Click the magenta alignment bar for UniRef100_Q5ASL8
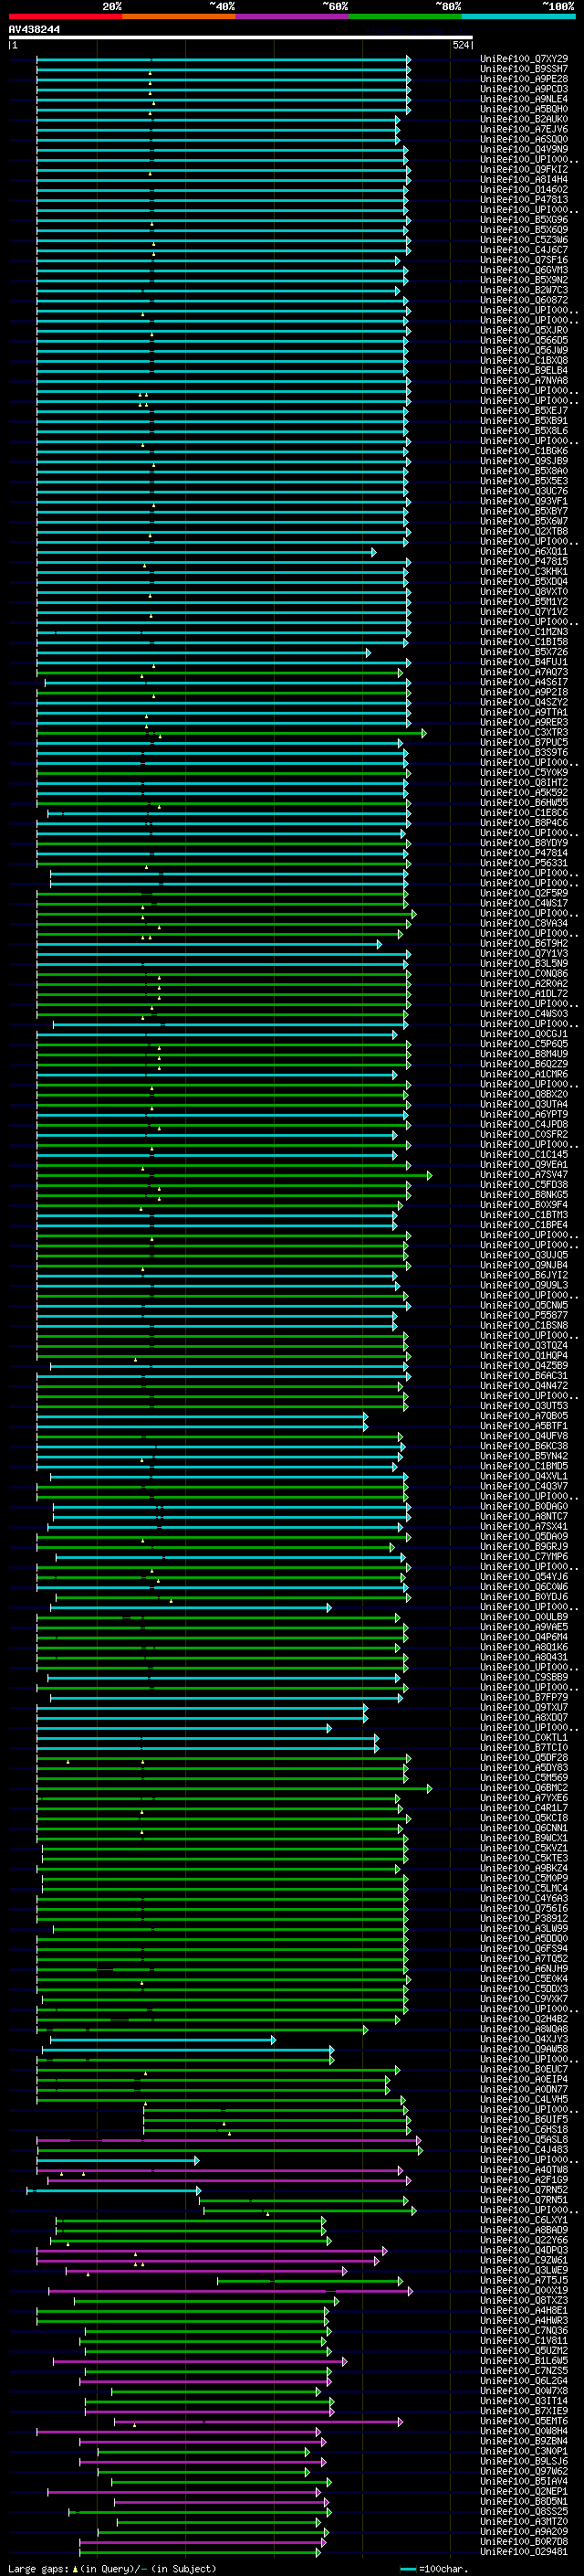The height and width of the screenshot is (2576, 584). [229, 2140]
